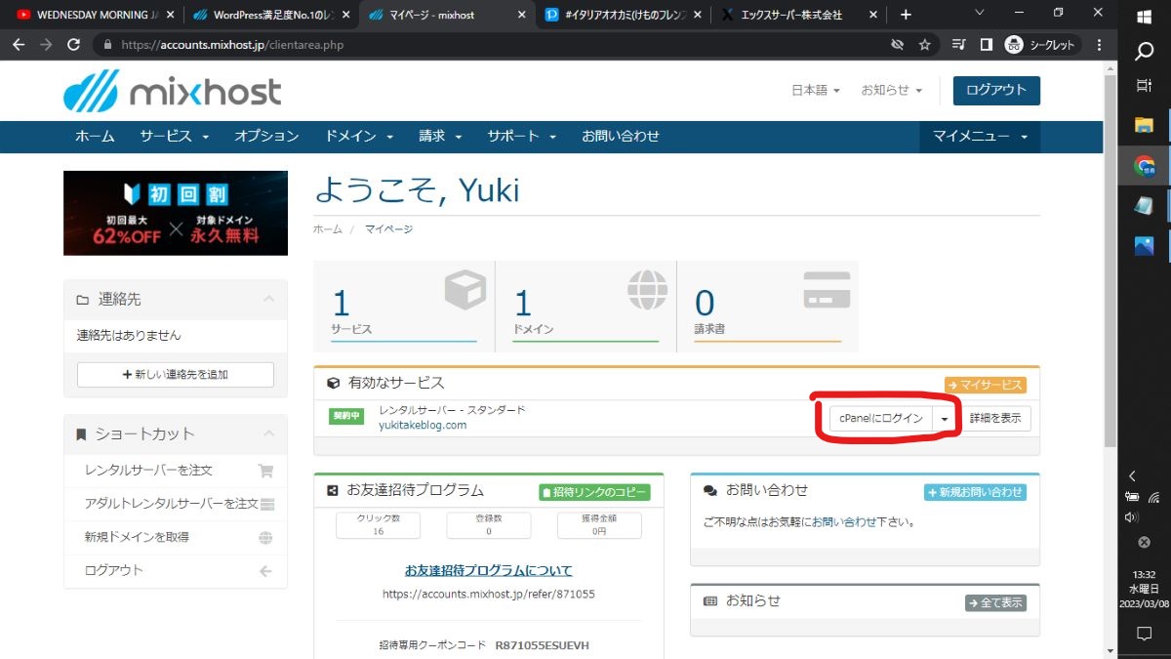Click the referral URL ending in refer/871055
The image size is (1171, 659).
(489, 594)
